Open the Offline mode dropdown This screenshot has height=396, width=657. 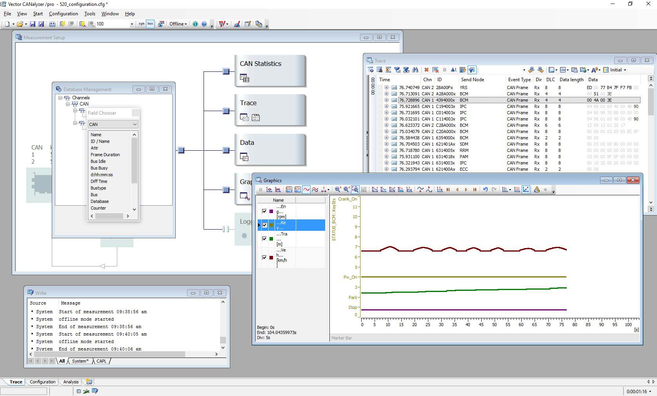pyautogui.click(x=178, y=24)
